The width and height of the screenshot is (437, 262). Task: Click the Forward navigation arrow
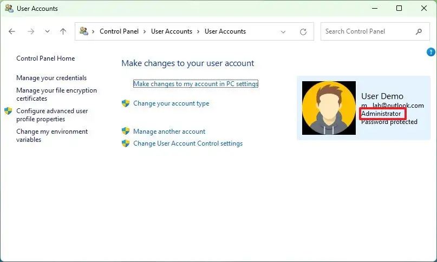point(30,31)
